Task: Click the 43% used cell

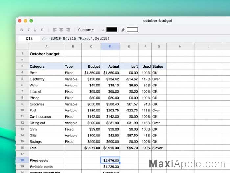Action: tap(145, 136)
